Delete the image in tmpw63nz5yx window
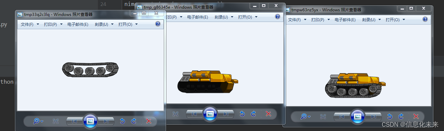 point(416,117)
